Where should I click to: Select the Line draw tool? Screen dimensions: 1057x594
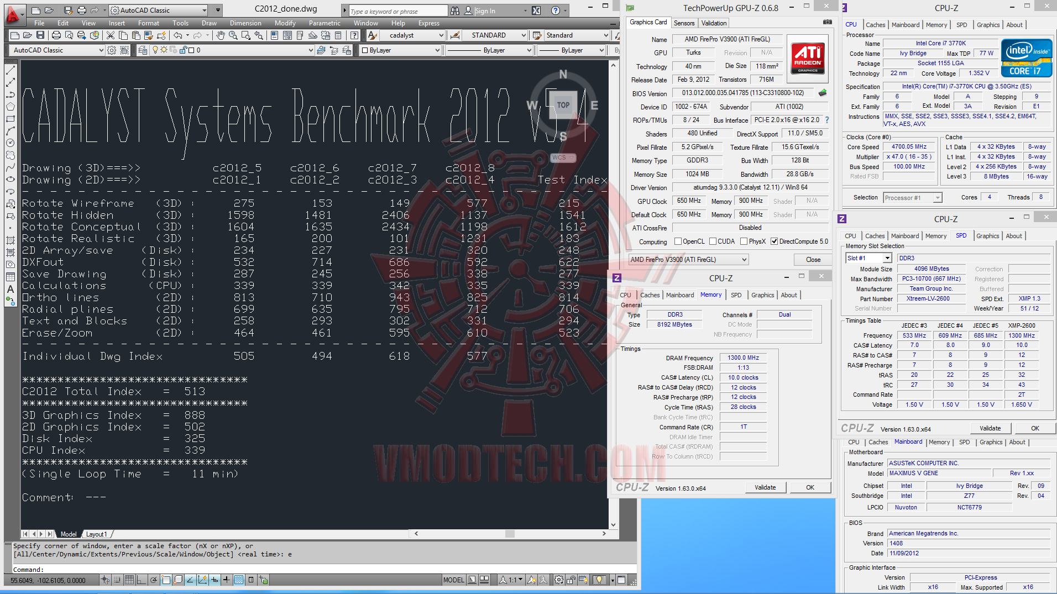tap(10, 71)
